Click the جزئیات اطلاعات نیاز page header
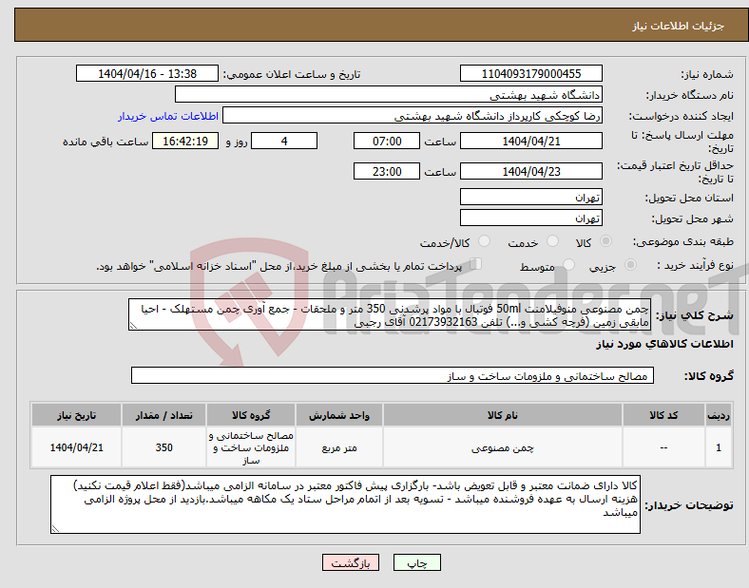This screenshot has width=749, height=588. [679, 26]
